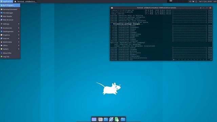Click the Mail Reader menu icon
Image resolution: width=217 pixels, height=122 pixels.
1,16
